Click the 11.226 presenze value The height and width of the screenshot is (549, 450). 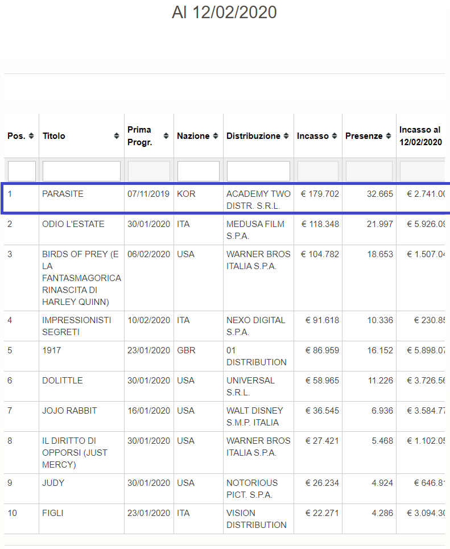point(381,381)
